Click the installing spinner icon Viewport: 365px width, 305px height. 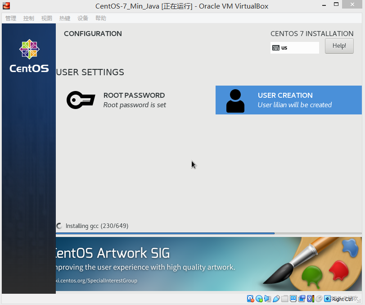(x=59, y=226)
